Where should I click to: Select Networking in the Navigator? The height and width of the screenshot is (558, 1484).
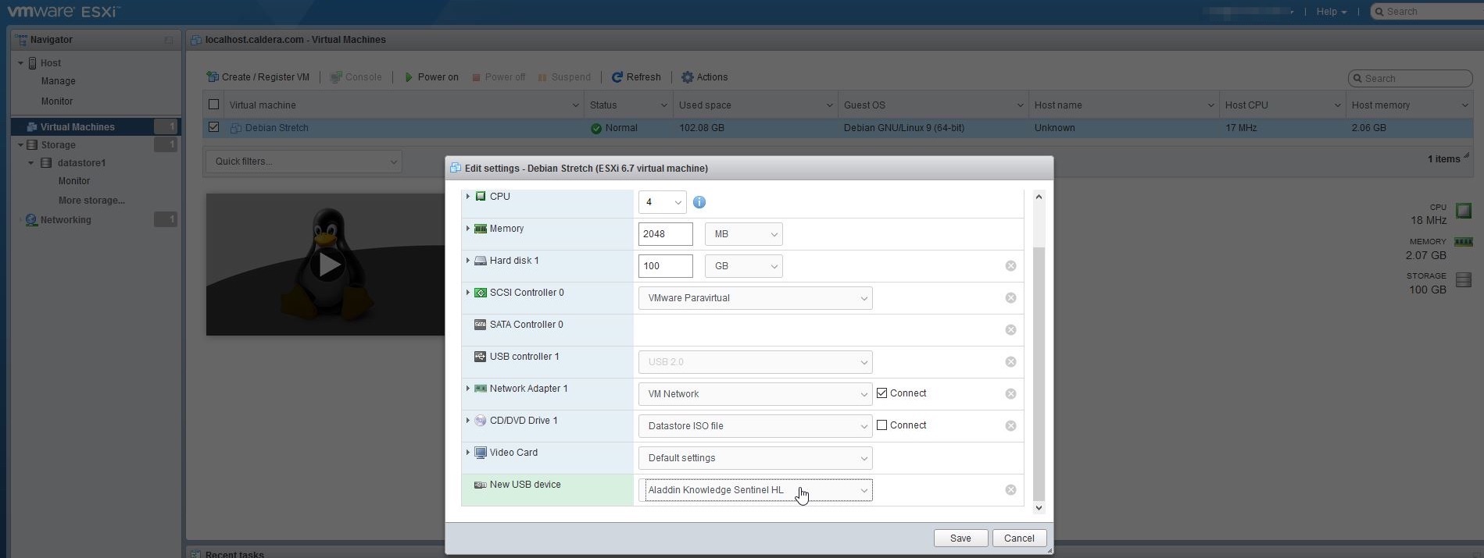point(66,220)
